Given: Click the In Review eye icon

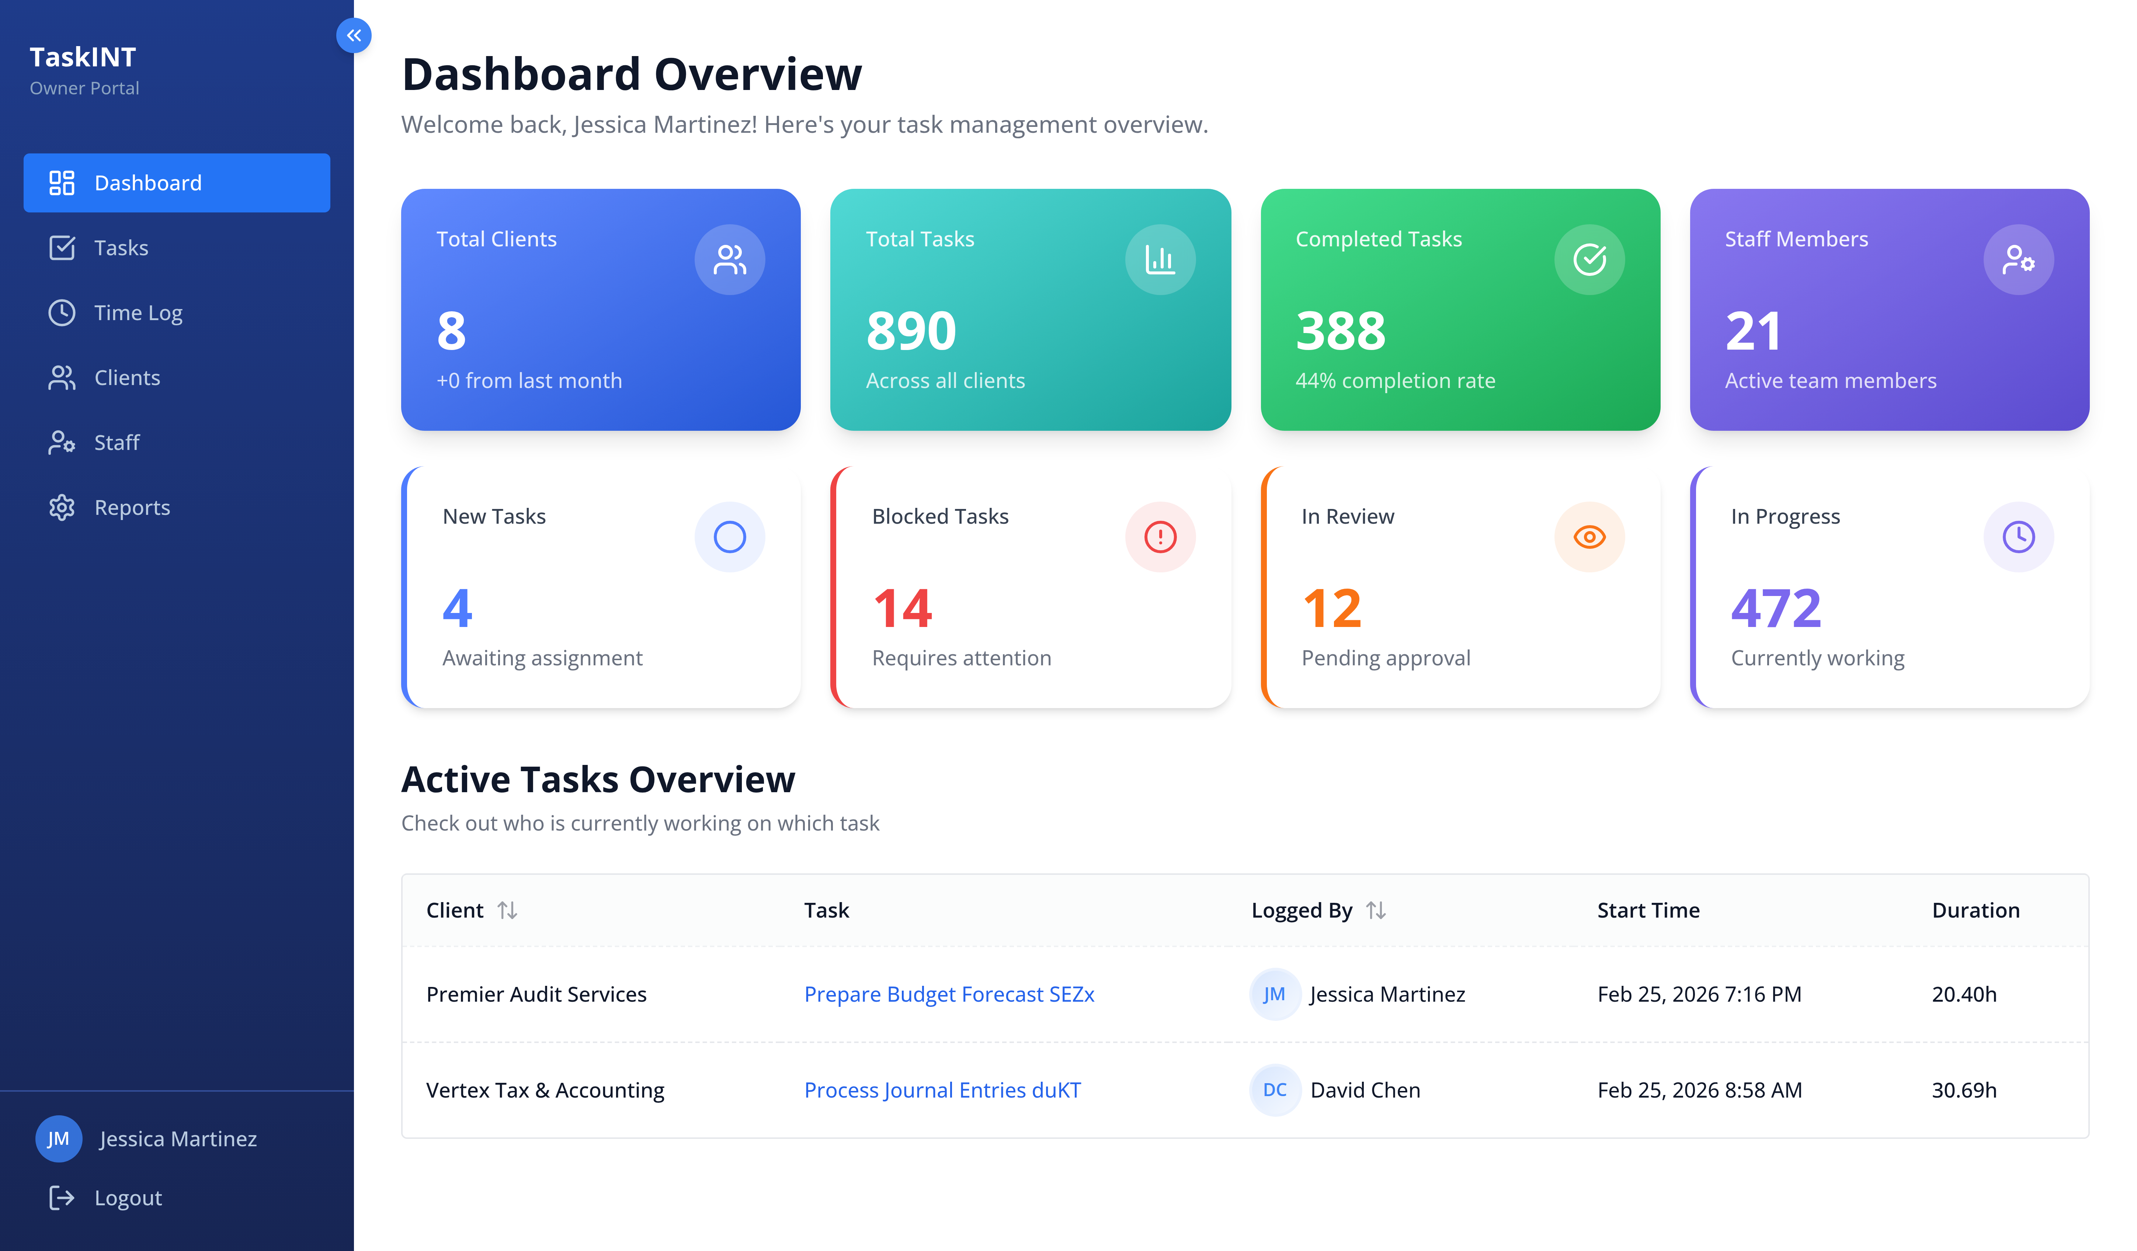Looking at the screenshot, I should pos(1589,537).
